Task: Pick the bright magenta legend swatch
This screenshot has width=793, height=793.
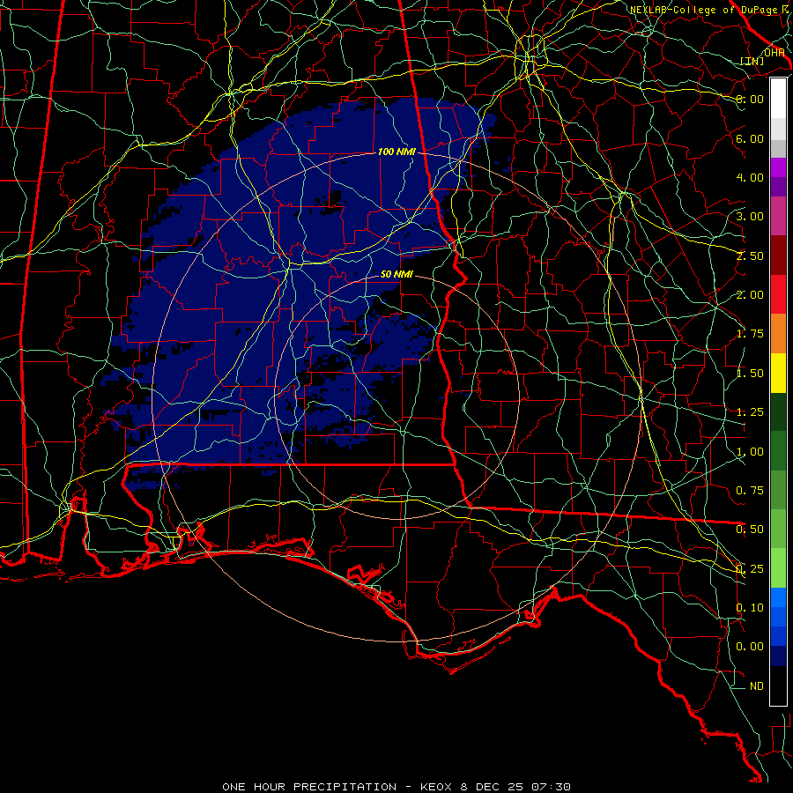Action: coord(778,167)
